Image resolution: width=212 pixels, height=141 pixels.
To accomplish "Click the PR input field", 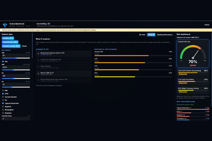I will 16,85.
